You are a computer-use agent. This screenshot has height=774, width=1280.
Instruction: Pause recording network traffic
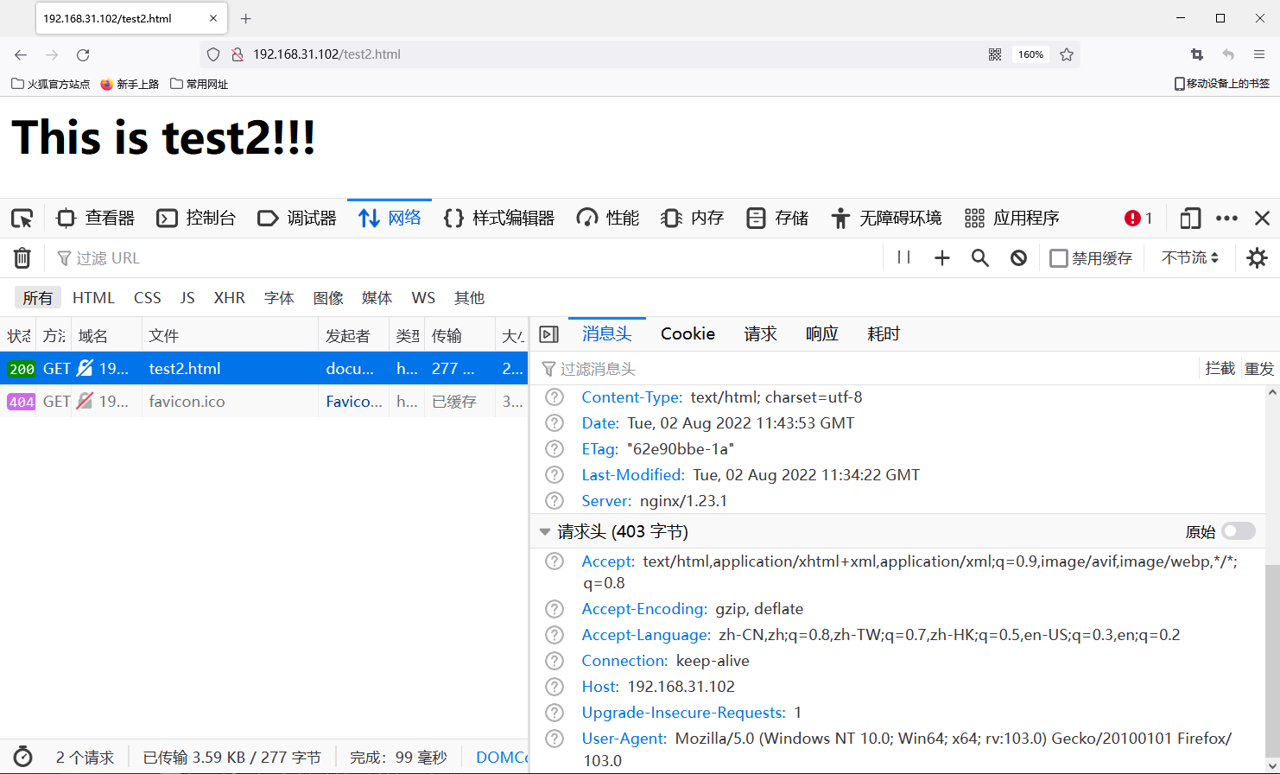coord(903,257)
